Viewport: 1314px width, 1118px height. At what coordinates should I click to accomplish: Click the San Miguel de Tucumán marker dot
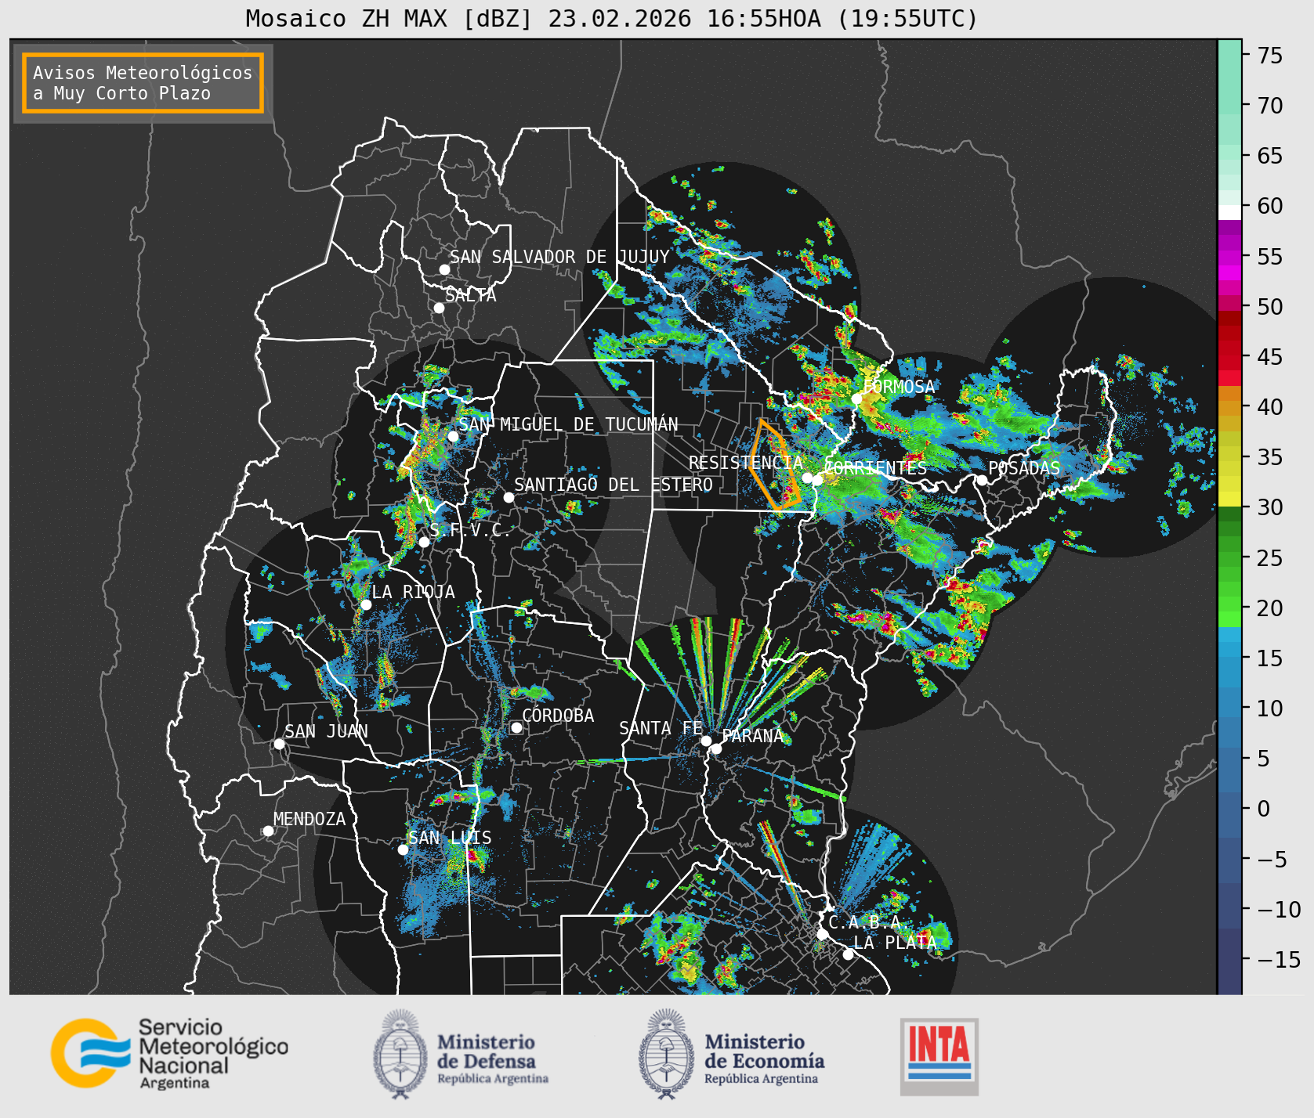point(453,436)
